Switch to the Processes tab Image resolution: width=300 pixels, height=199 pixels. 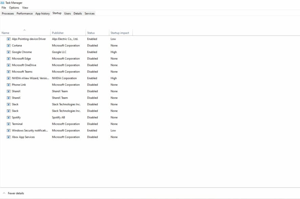click(8, 13)
